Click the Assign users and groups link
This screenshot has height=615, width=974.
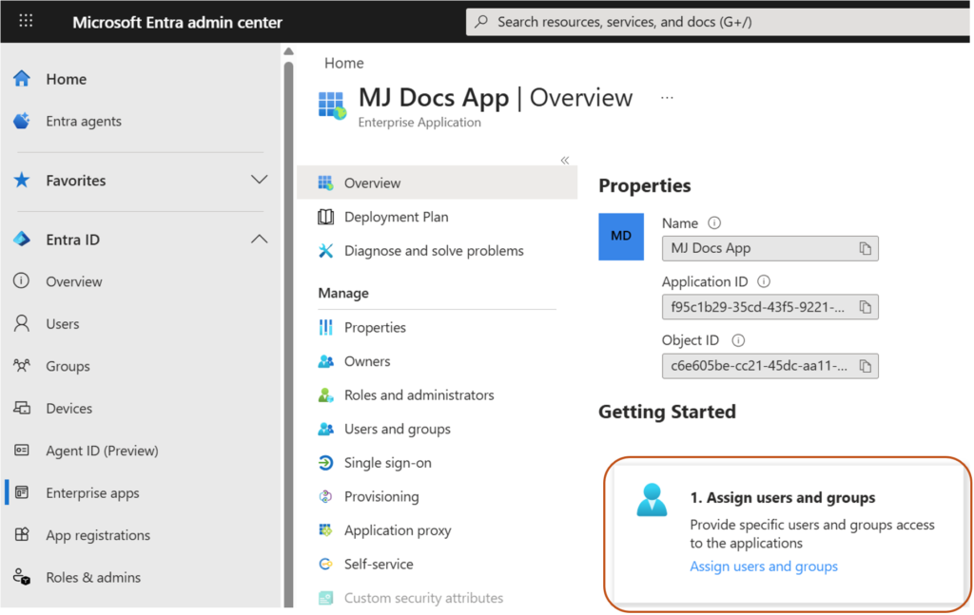point(764,567)
